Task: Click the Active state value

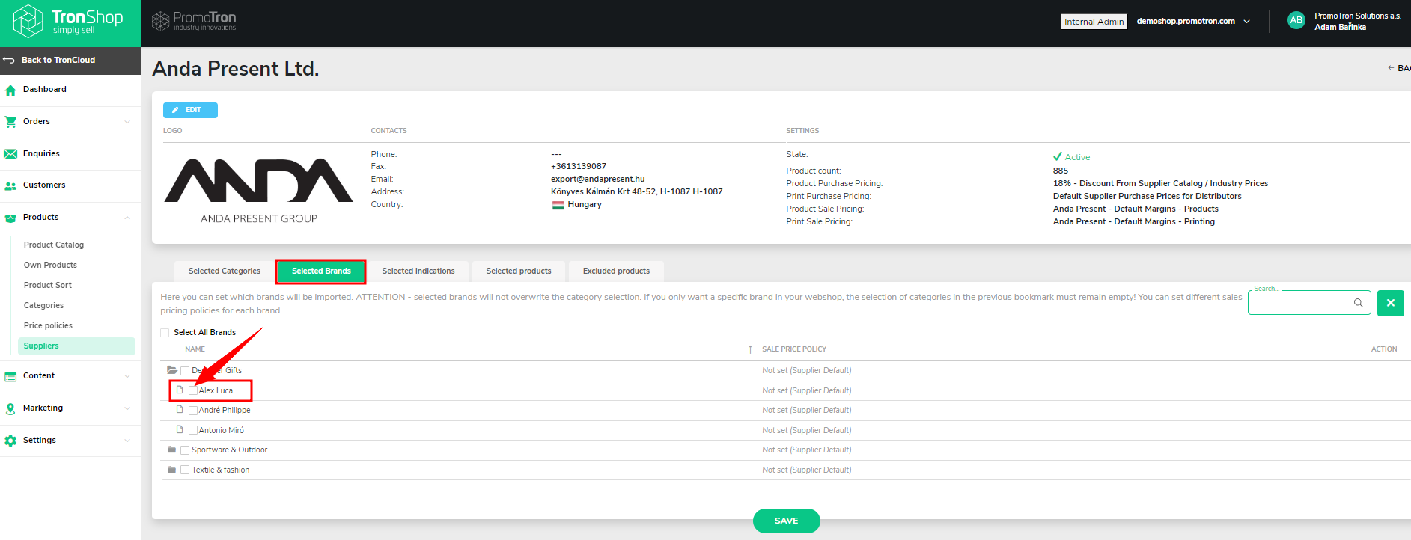Action: click(x=1071, y=157)
